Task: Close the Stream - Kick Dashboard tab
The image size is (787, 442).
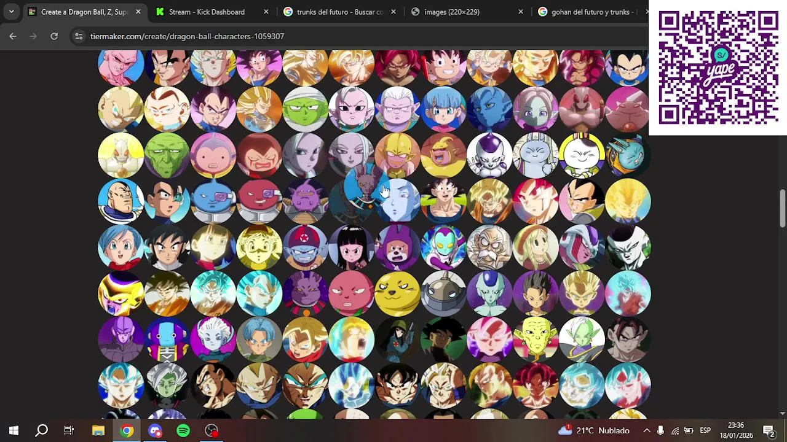Action: (266, 12)
